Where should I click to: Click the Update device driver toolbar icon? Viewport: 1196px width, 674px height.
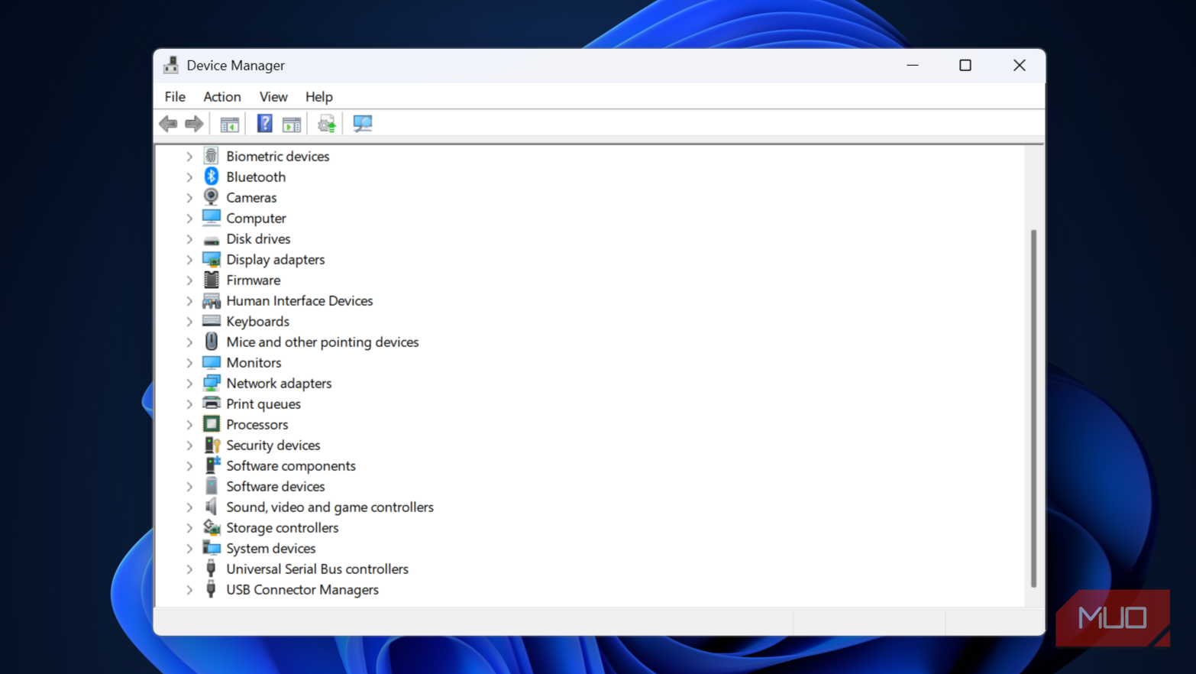[x=327, y=124]
